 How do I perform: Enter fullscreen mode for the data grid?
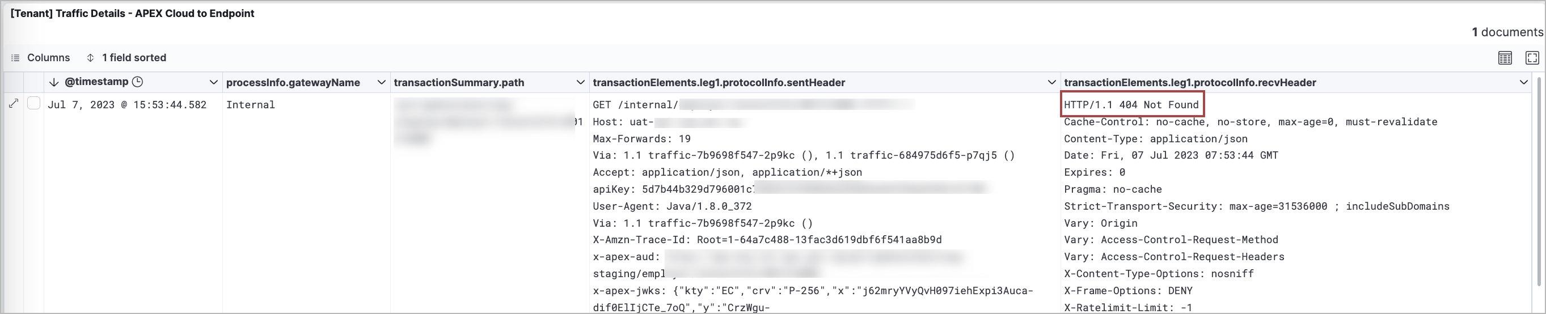coord(1532,57)
